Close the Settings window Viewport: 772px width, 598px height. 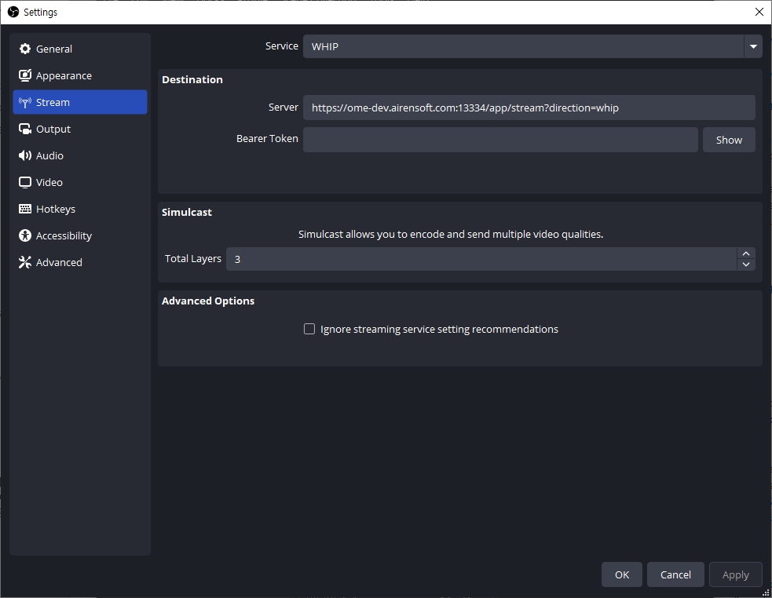759,12
